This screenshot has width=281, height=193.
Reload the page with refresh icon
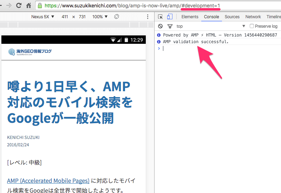[x=19, y=6]
